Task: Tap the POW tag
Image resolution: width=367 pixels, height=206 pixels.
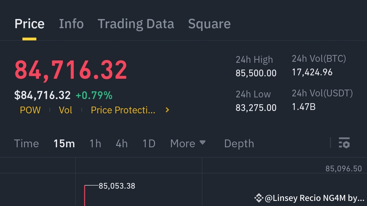Action: click(x=30, y=110)
